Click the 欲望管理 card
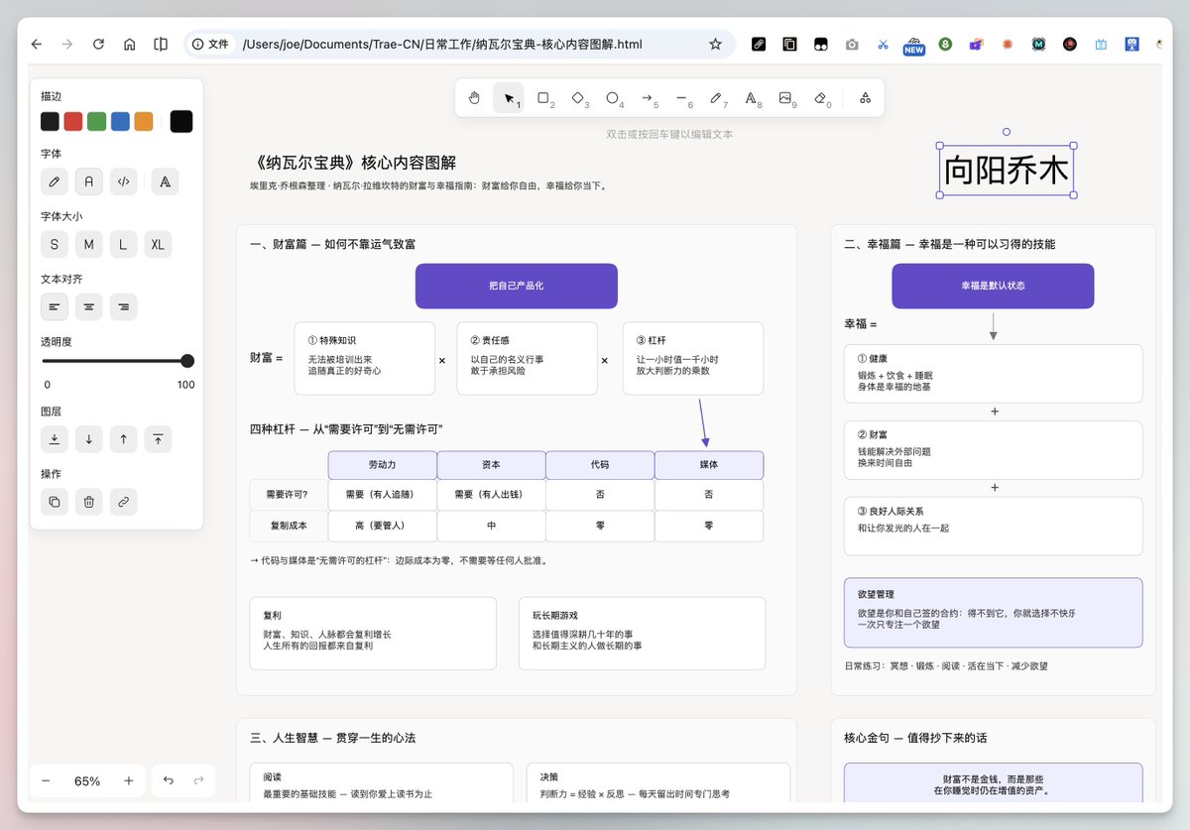Viewport: 1190px width, 830px height. coord(993,613)
